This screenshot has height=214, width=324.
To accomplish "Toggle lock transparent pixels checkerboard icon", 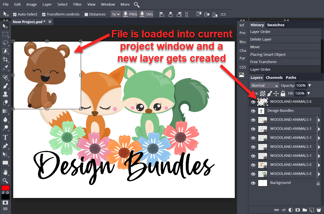I will pos(263,93).
